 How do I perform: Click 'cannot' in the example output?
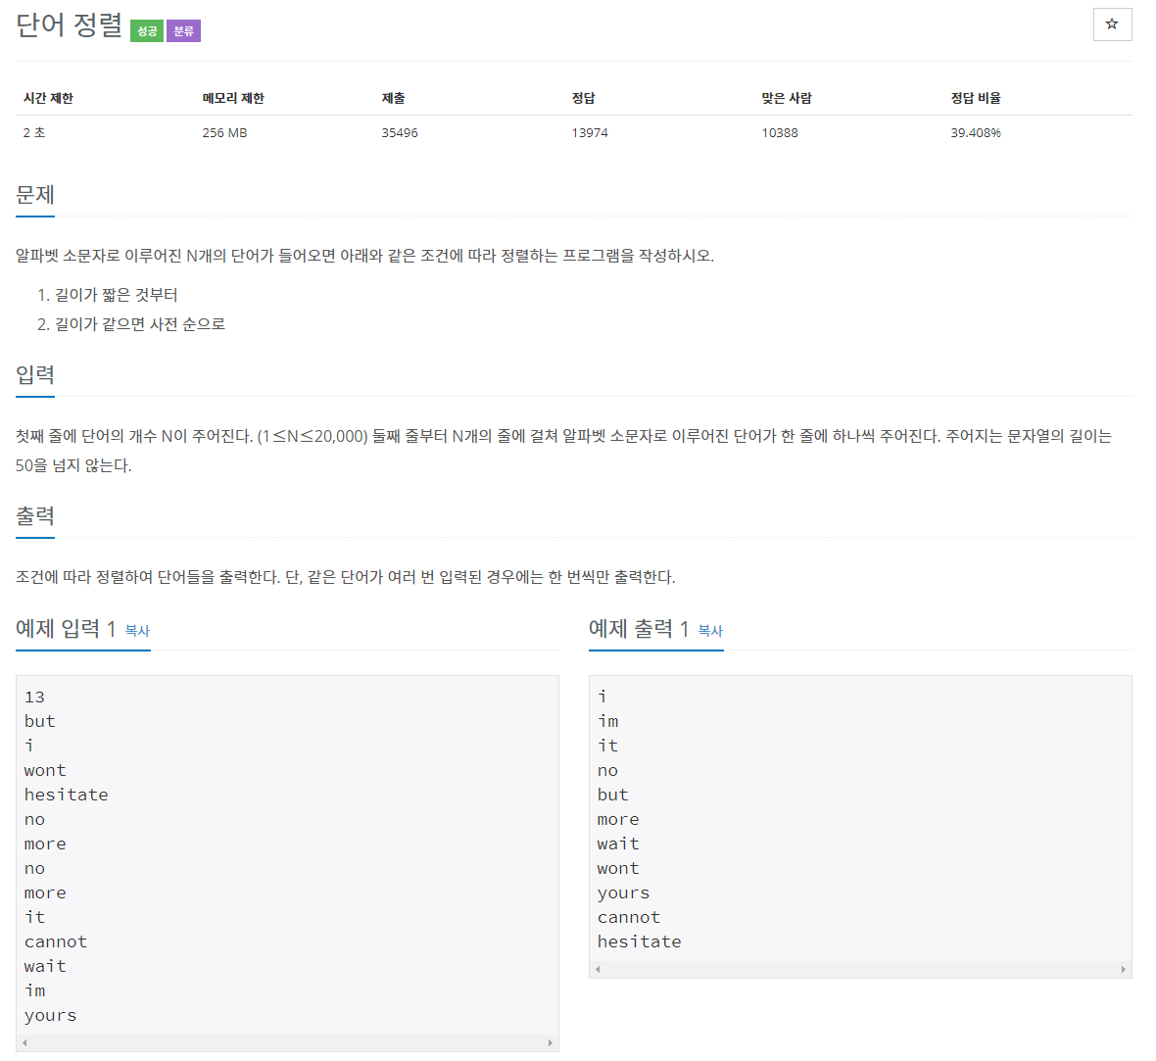click(x=629, y=917)
